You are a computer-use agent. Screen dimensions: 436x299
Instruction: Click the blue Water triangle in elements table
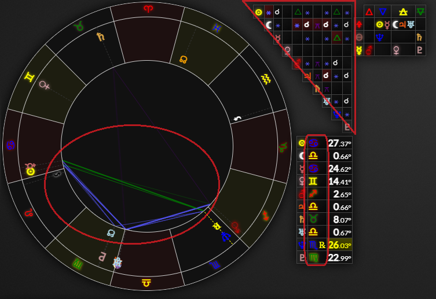pyautogui.click(x=383, y=12)
